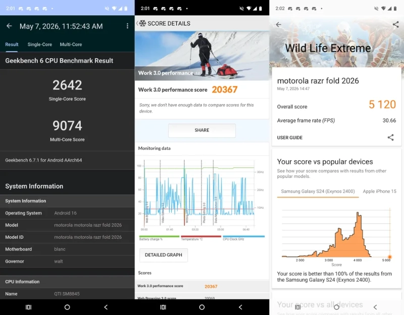Tap PCMark snowflake logo in Score Details header
The height and width of the screenshot is (315, 404).
142,23
